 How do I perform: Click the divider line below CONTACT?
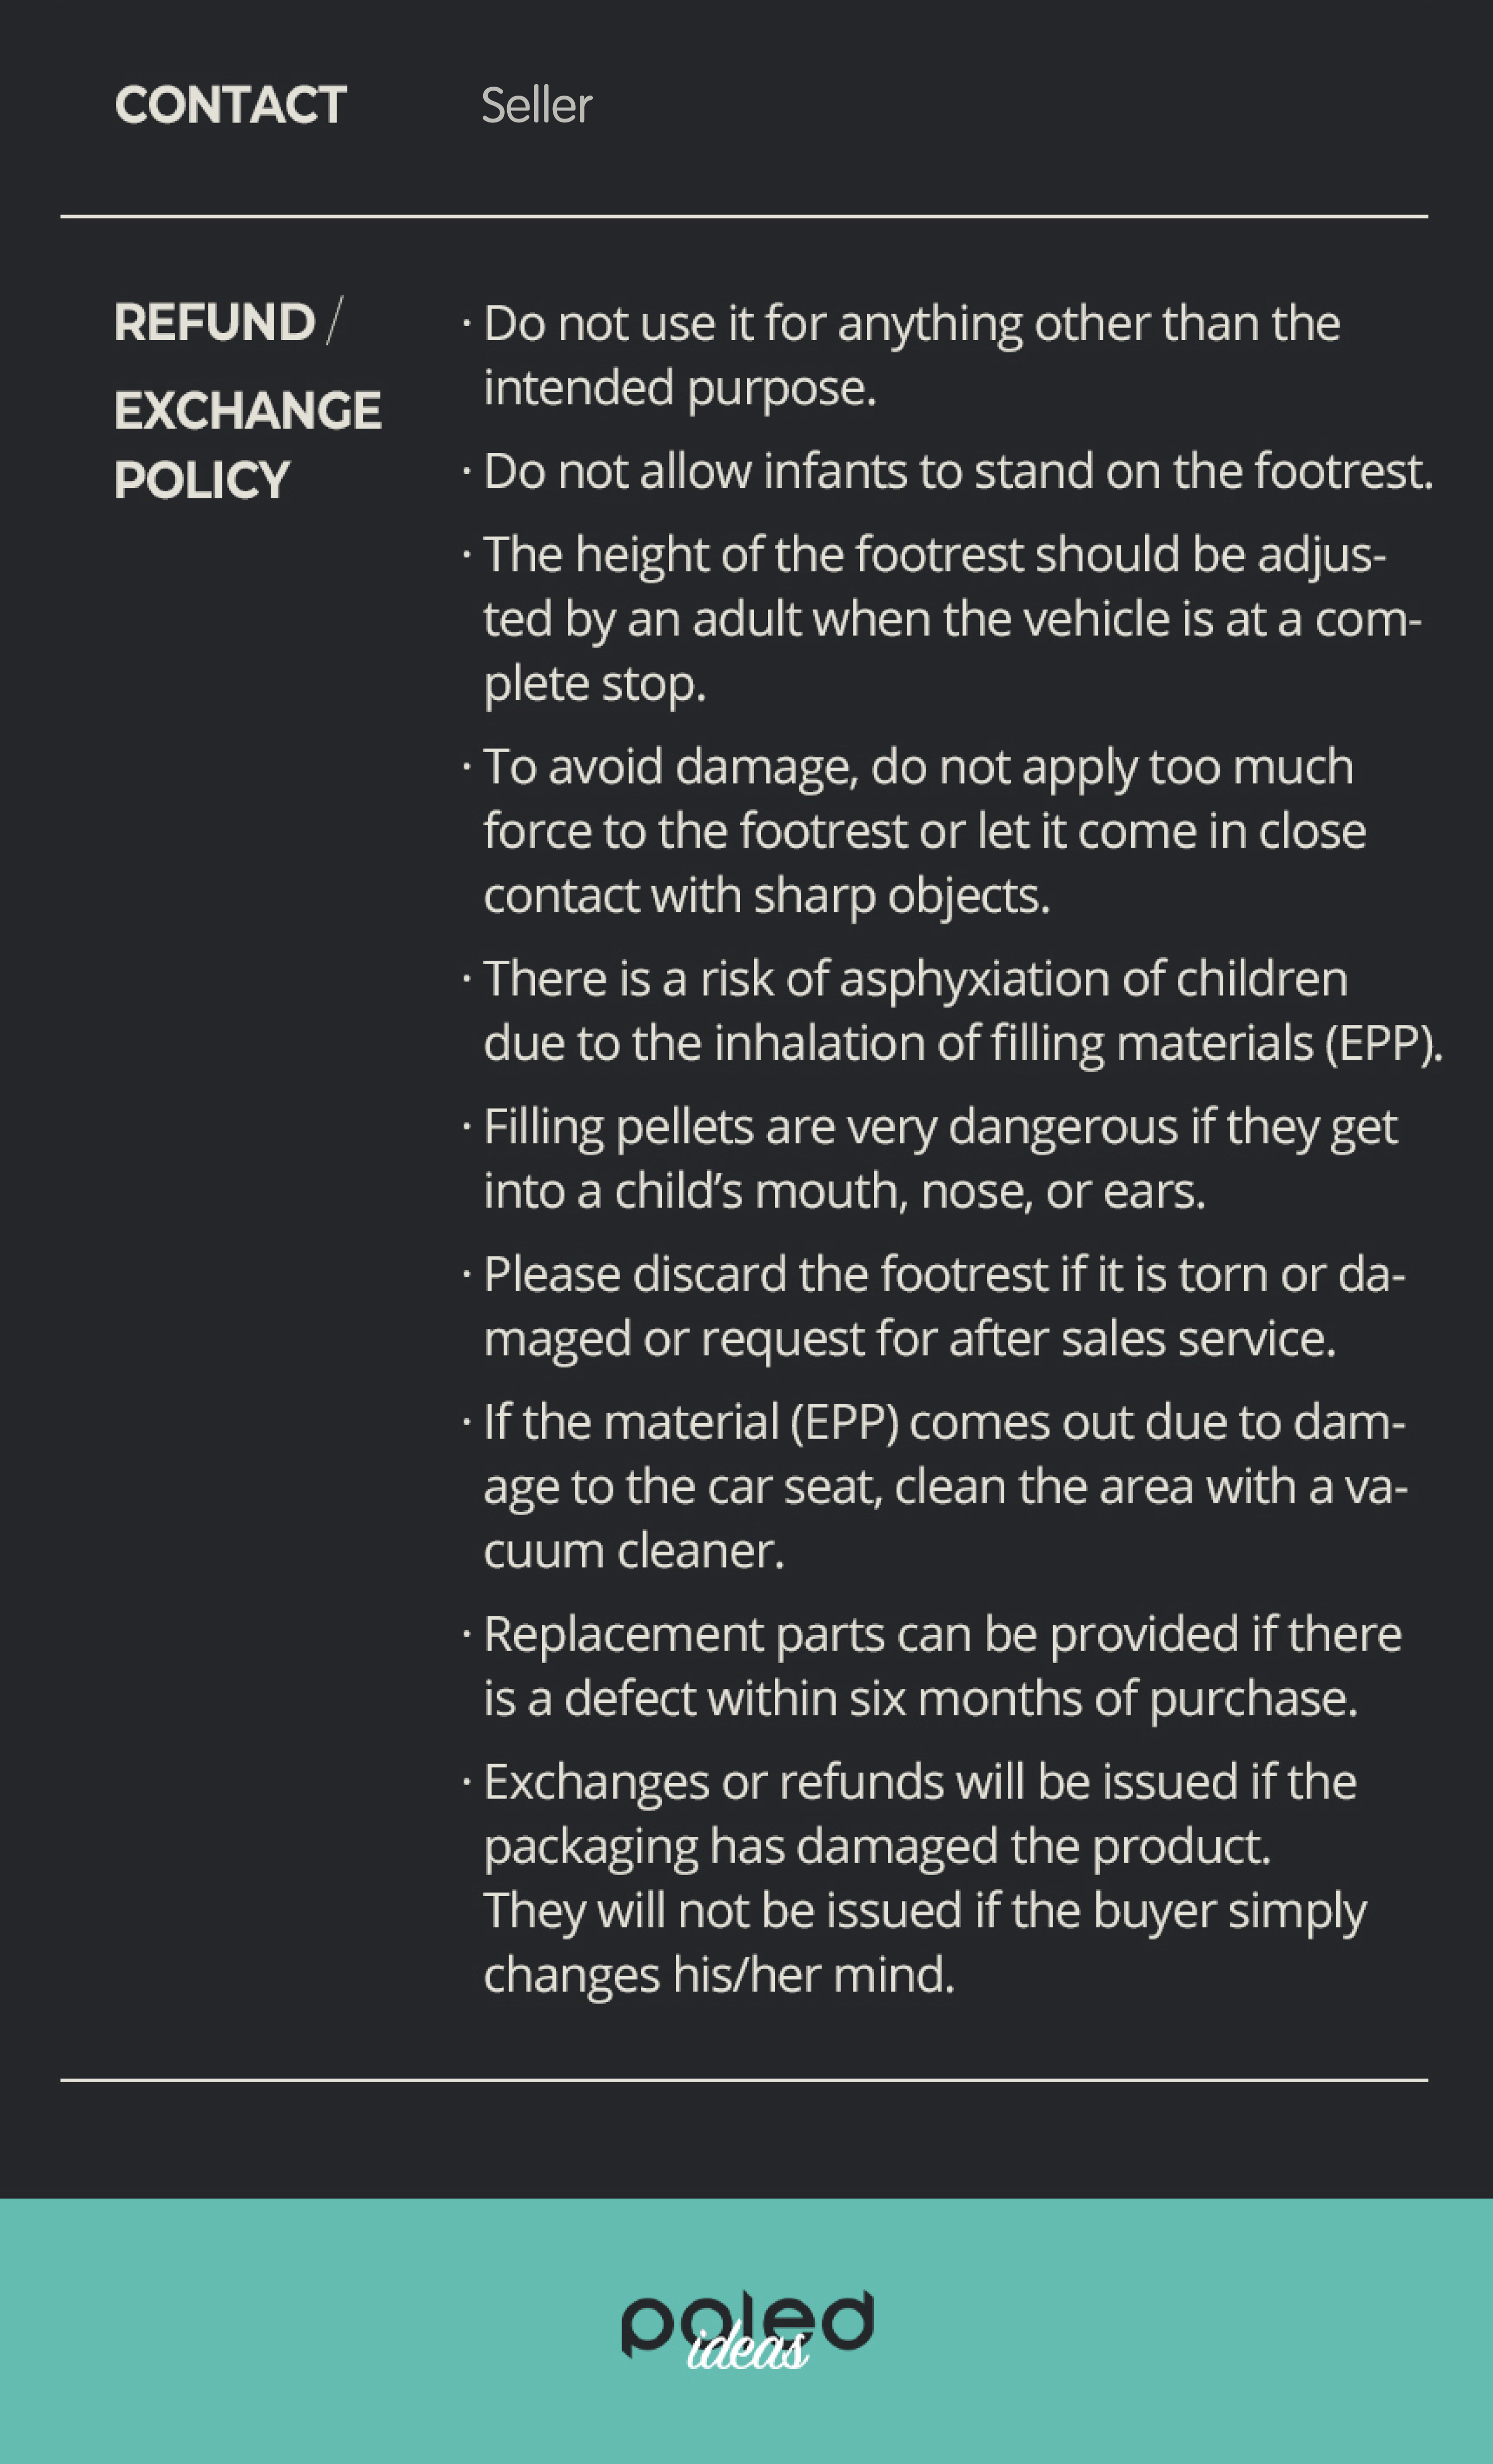(744, 216)
